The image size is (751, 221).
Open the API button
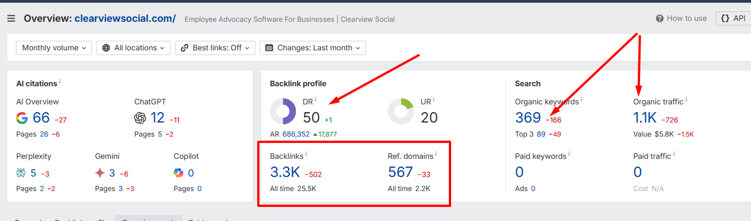pos(733,18)
